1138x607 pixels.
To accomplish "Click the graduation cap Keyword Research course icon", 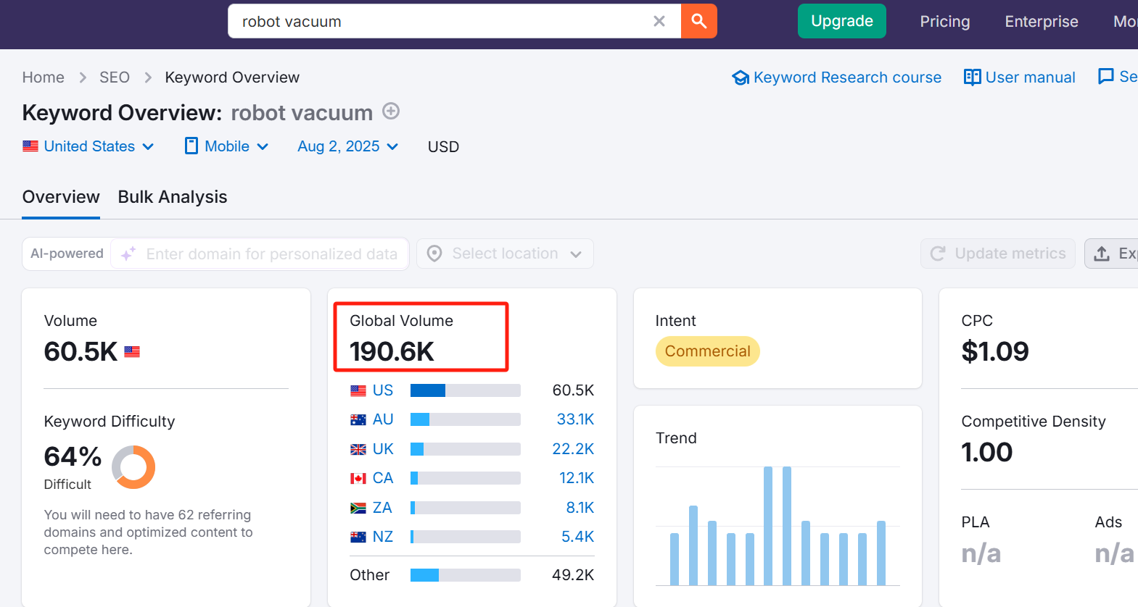I will click(740, 78).
